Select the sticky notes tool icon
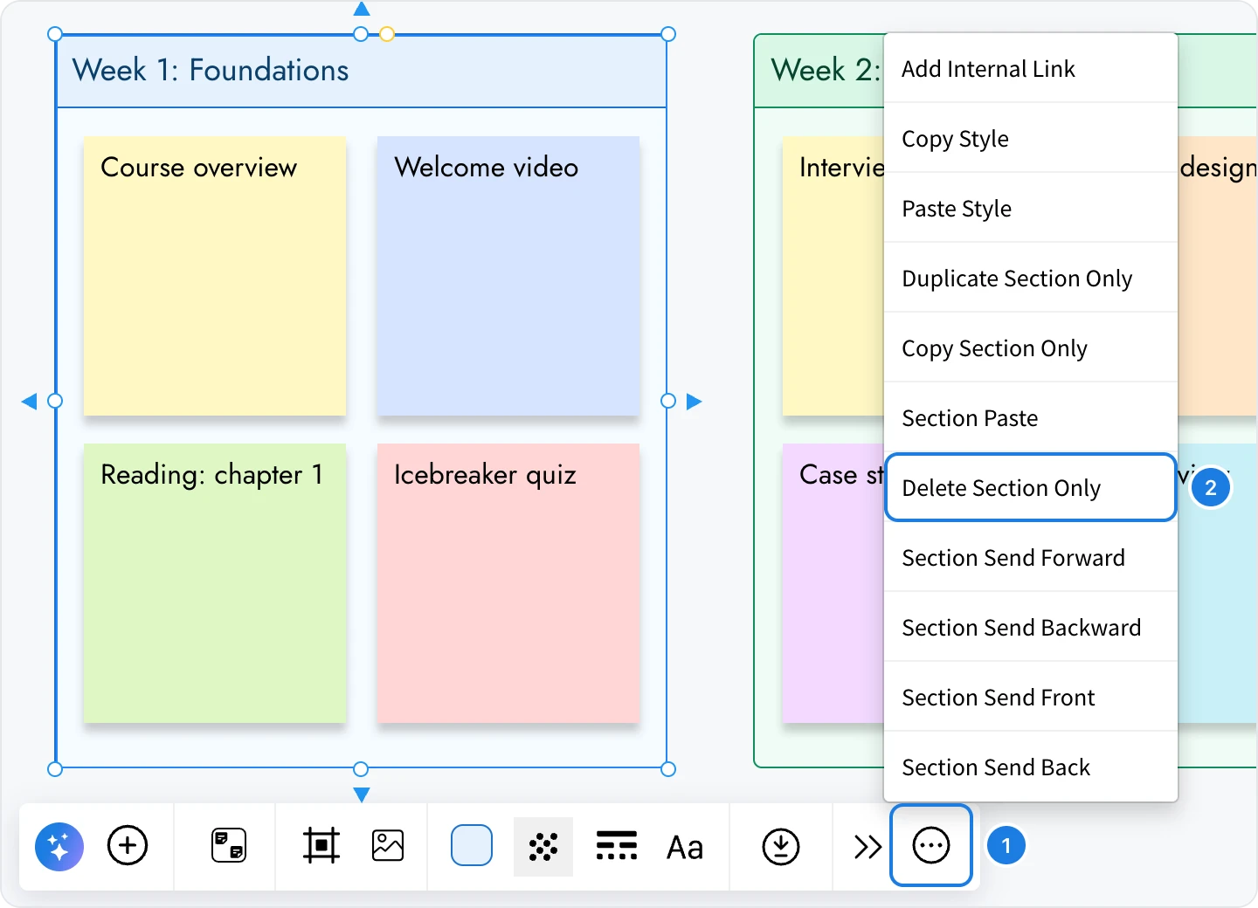The image size is (1258, 908). click(x=229, y=846)
